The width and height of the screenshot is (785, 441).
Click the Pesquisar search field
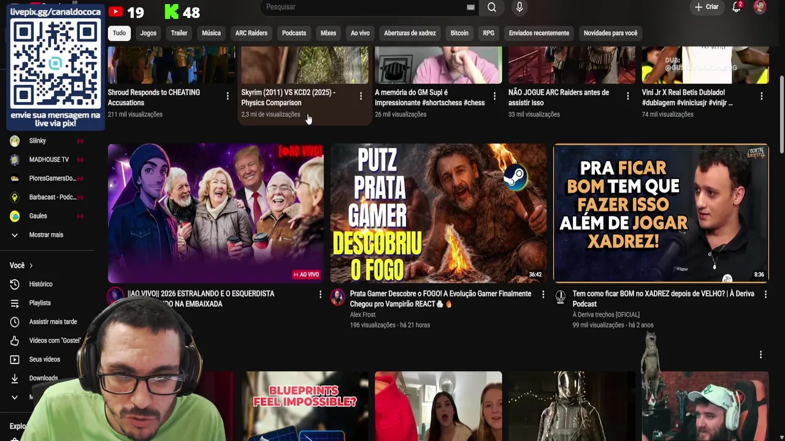365,7
